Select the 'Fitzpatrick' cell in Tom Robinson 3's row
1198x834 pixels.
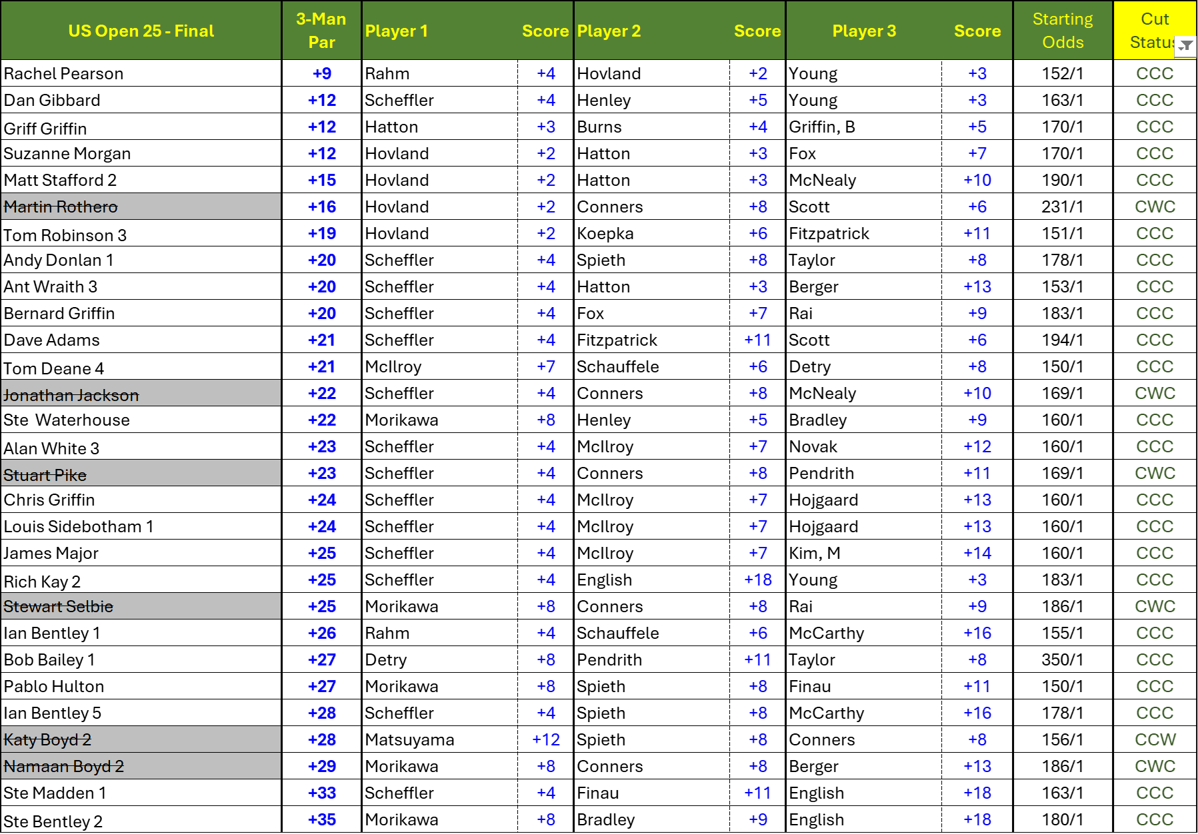tap(864, 233)
